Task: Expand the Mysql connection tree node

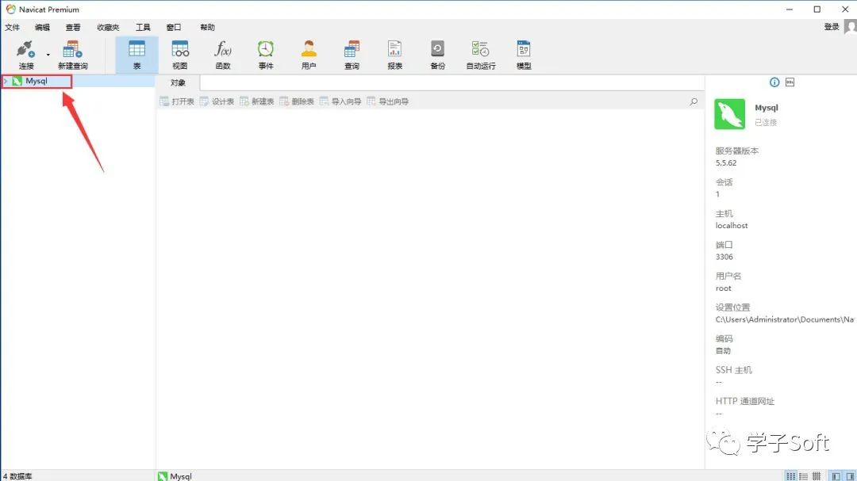Action: pyautogui.click(x=6, y=81)
